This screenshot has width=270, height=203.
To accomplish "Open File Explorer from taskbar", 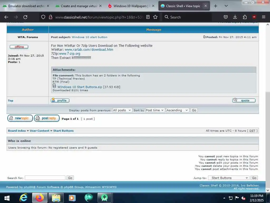I will tap(56, 198).
